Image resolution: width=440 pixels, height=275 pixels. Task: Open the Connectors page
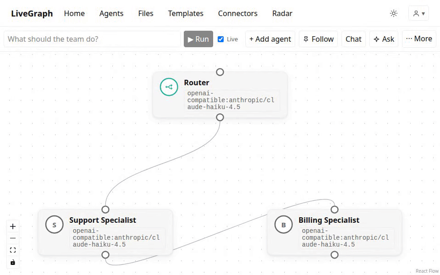click(238, 13)
